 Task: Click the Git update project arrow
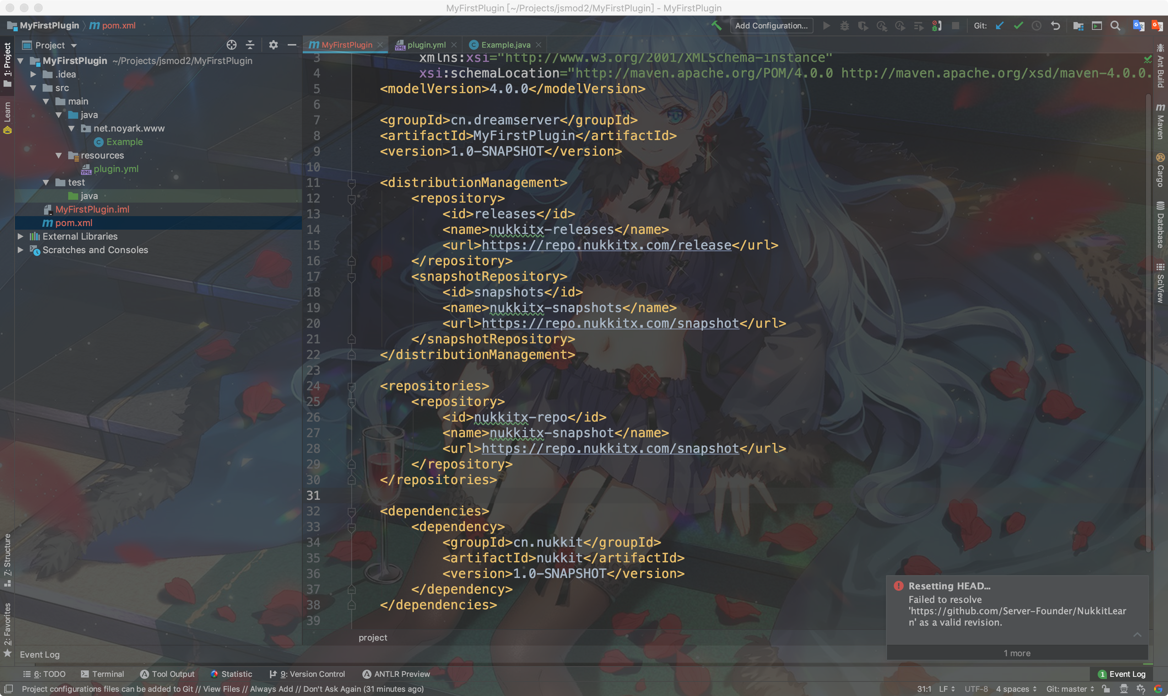pyautogui.click(x=1000, y=26)
